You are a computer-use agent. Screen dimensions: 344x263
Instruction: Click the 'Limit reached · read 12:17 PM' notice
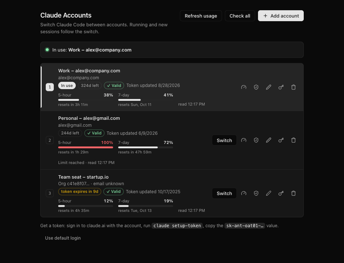[86, 163]
